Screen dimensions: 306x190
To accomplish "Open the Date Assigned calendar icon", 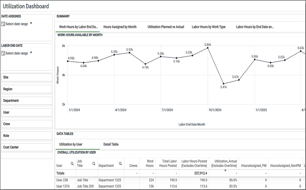I will (x=3, y=24).
